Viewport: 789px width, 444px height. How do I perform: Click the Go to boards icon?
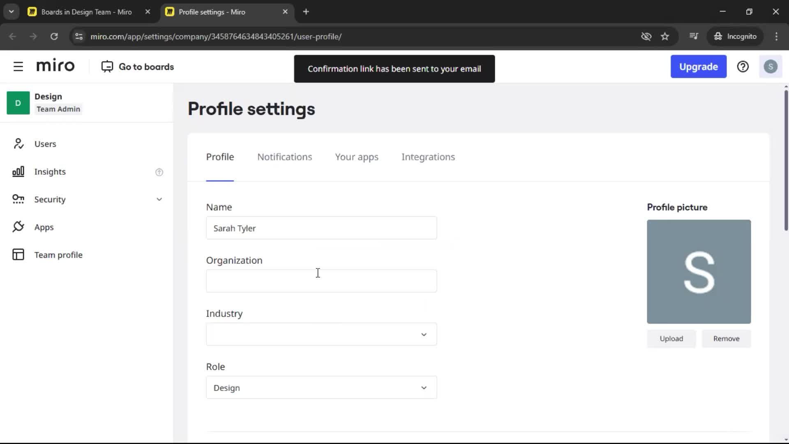pos(107,67)
